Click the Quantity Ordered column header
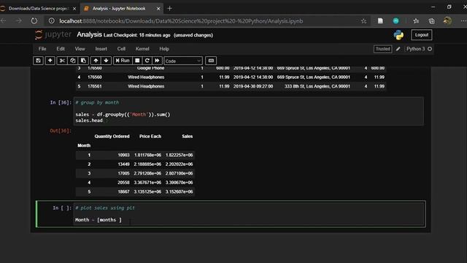This screenshot has width=467, height=263. pyautogui.click(x=112, y=137)
